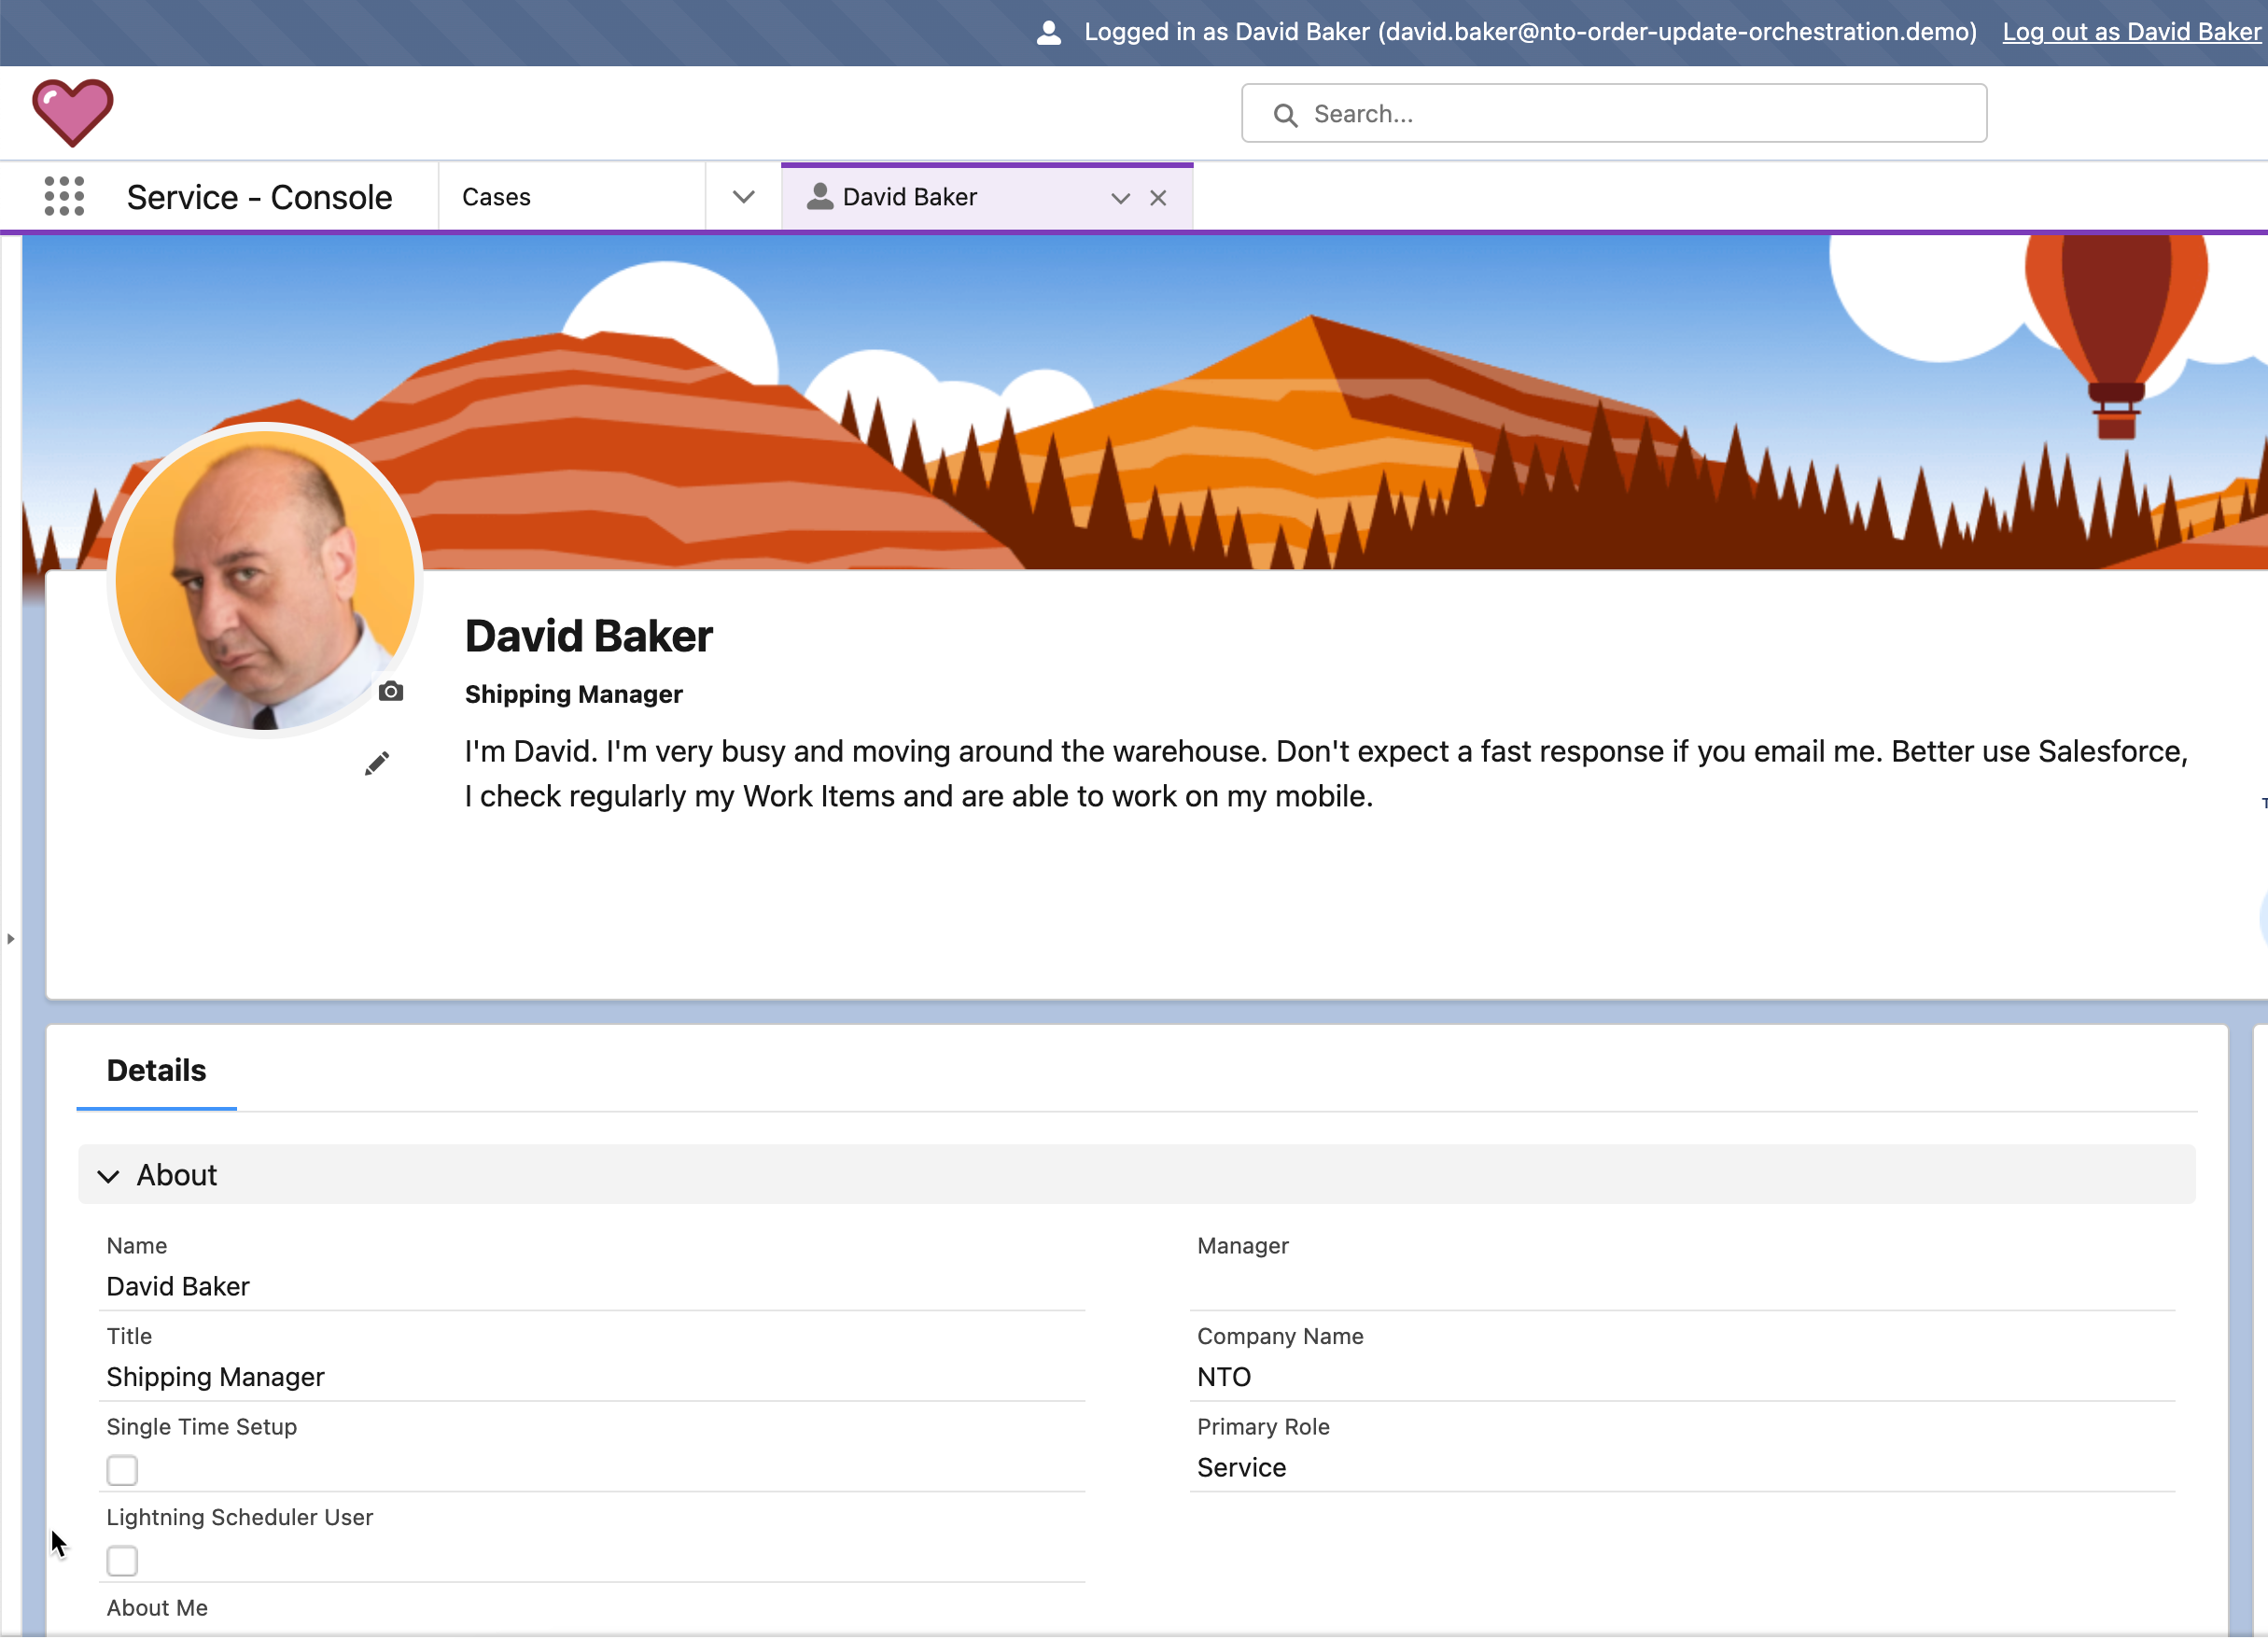Collapse the About section
The image size is (2268, 1639).
coord(108,1176)
